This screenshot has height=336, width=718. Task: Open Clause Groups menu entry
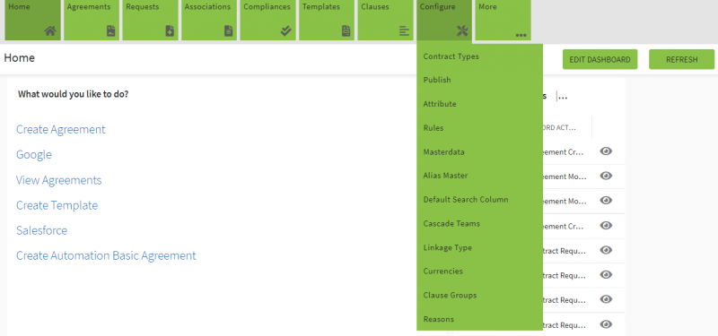click(x=450, y=296)
